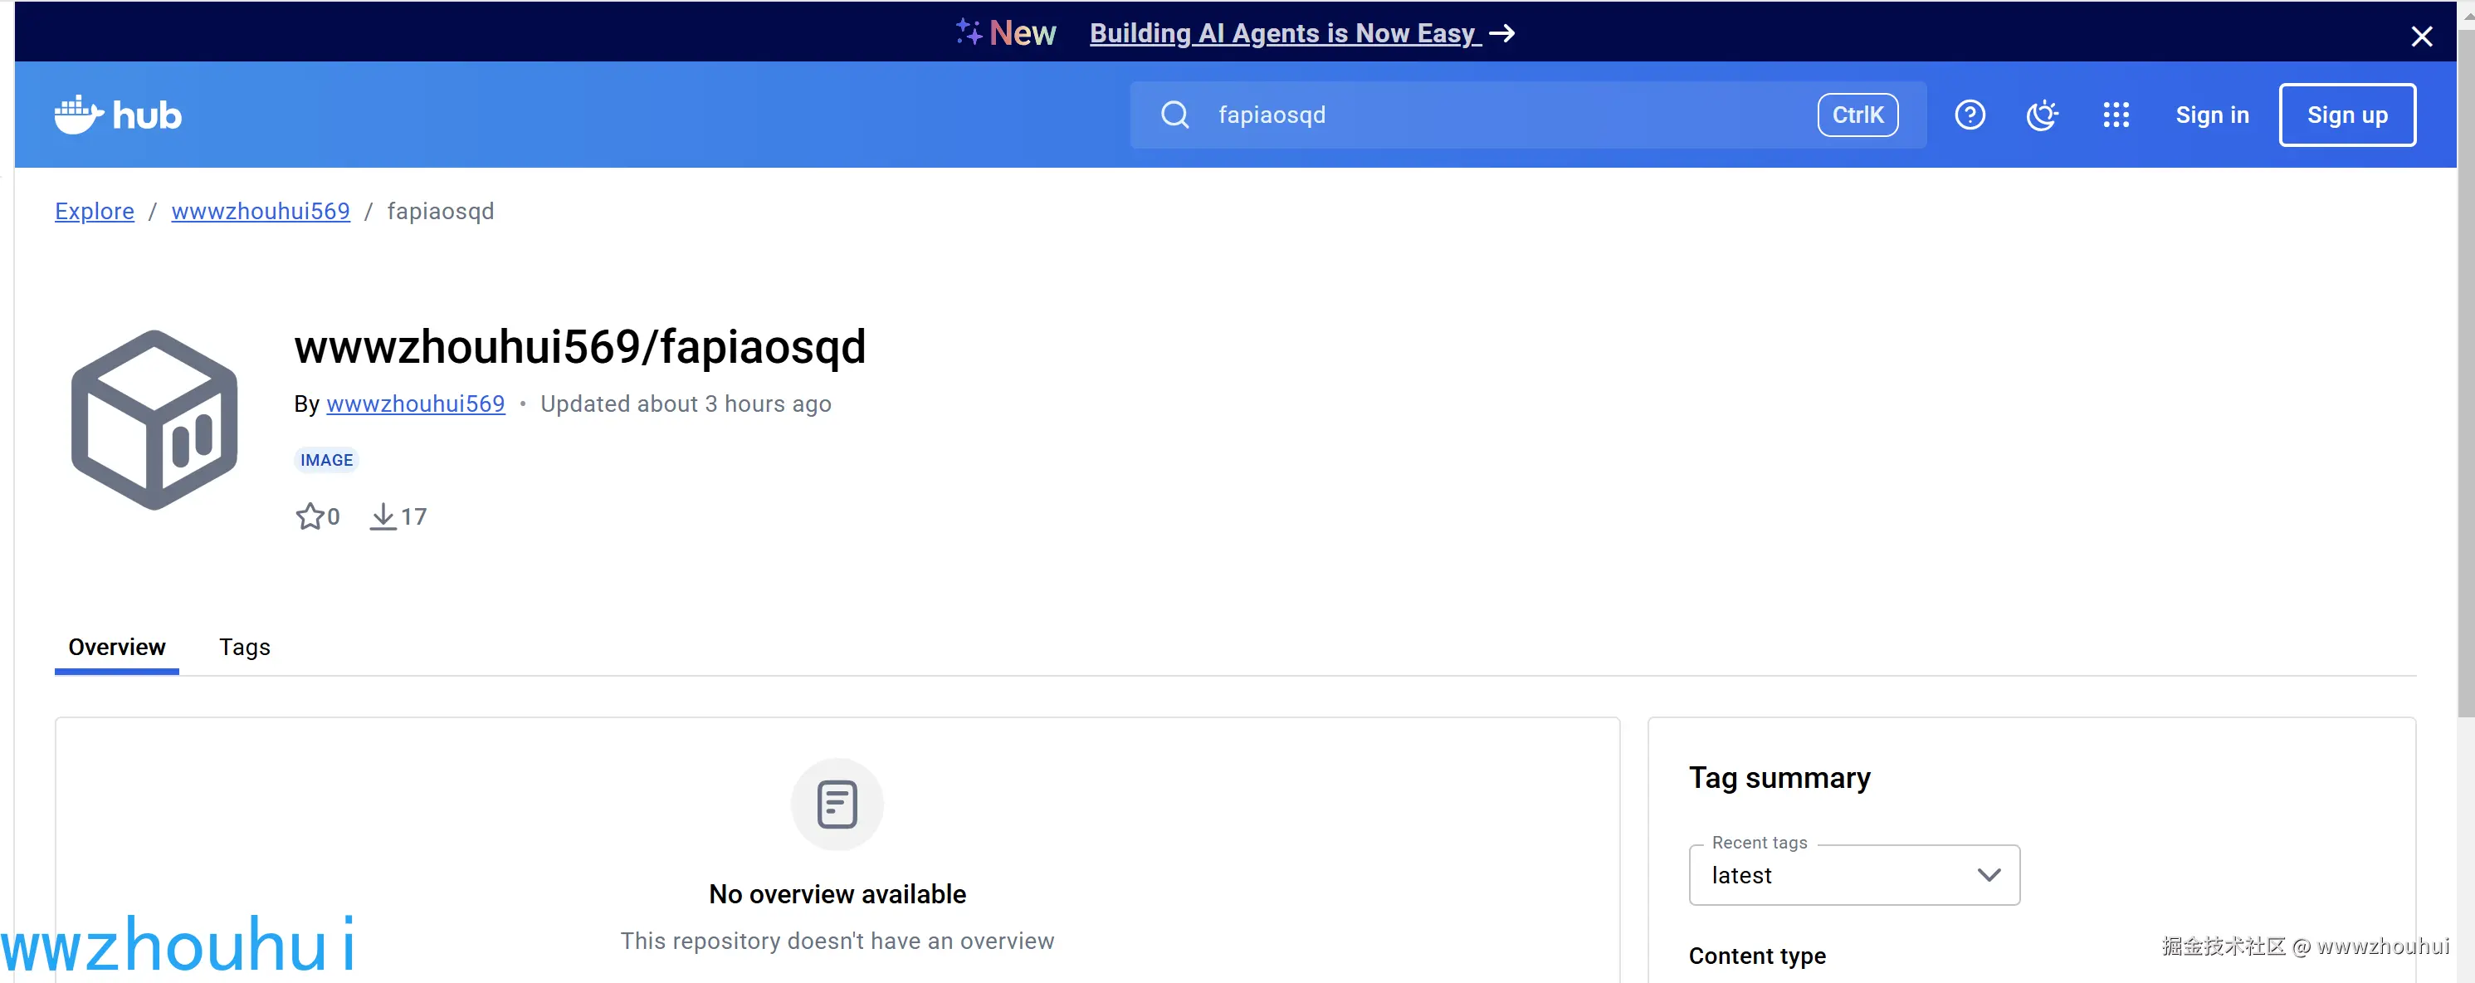Go to Explore breadcrumb link

pyautogui.click(x=94, y=212)
